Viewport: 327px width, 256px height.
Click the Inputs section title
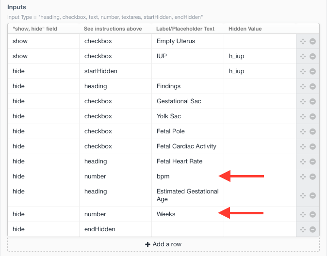pos(16,7)
